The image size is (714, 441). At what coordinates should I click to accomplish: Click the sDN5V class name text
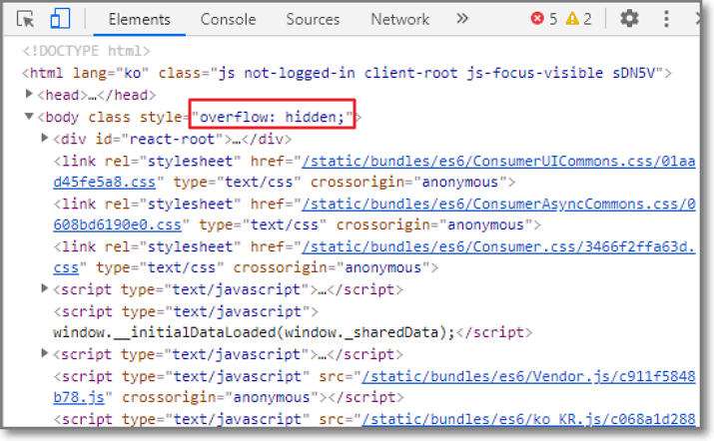pyautogui.click(x=634, y=73)
